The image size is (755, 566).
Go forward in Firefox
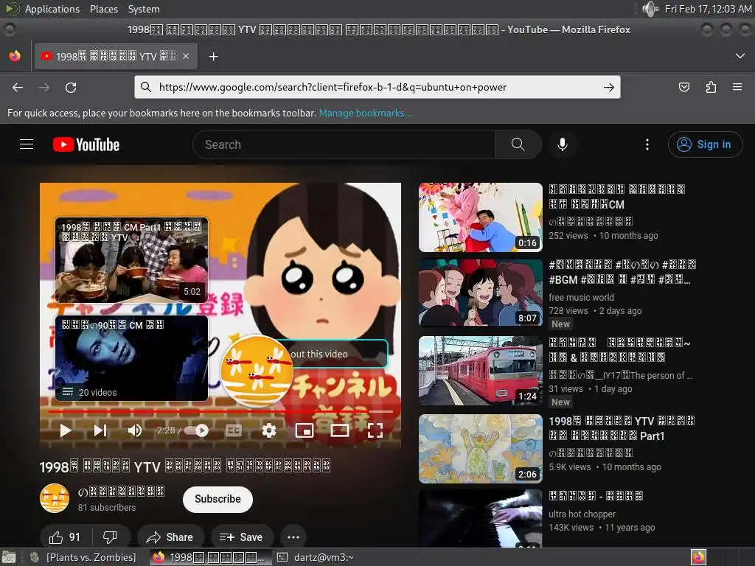coord(44,88)
